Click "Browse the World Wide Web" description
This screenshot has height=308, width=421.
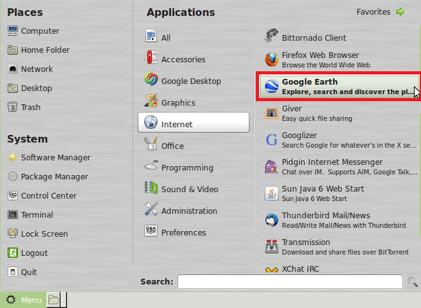(x=326, y=65)
